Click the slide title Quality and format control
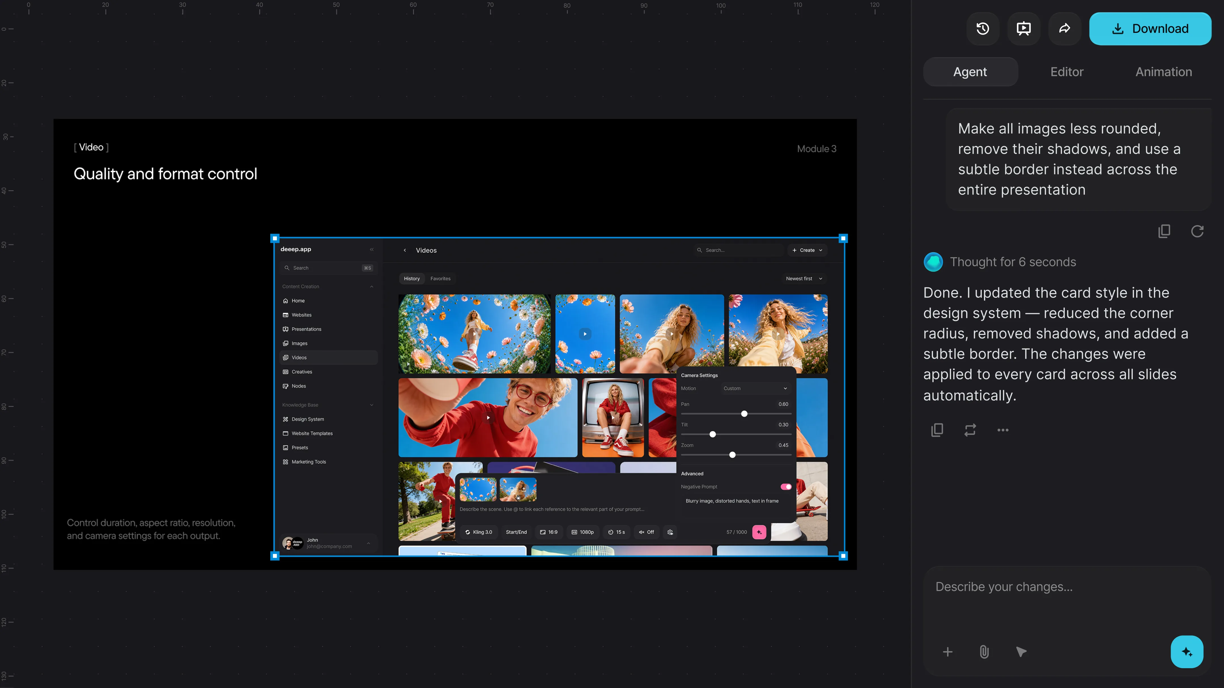 pos(165,174)
